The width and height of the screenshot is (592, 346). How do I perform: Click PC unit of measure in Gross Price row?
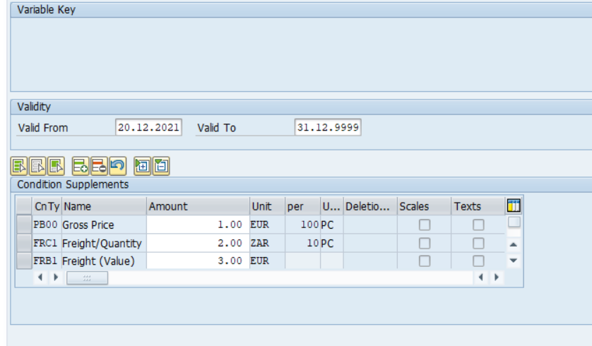point(331,225)
